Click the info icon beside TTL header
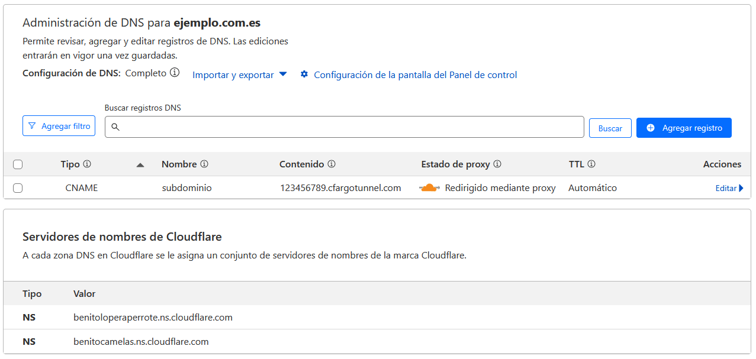The image size is (756, 359). [591, 164]
